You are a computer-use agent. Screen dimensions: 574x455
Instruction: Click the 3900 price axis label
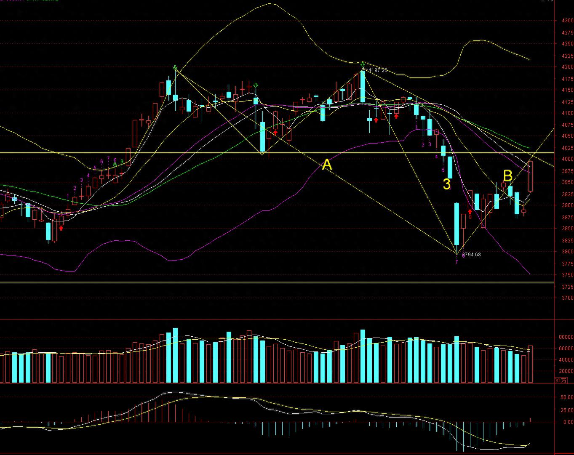click(x=567, y=205)
